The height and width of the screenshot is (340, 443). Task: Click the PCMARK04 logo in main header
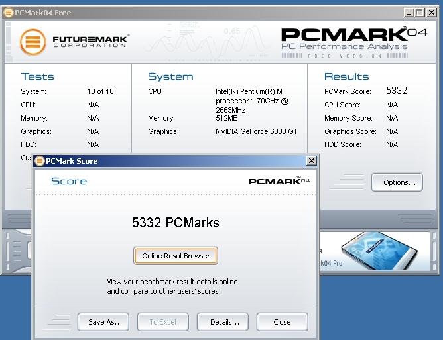point(353,34)
